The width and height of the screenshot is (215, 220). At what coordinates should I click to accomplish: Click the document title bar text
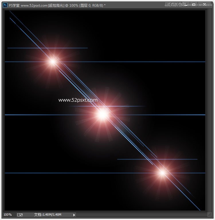[57, 5]
